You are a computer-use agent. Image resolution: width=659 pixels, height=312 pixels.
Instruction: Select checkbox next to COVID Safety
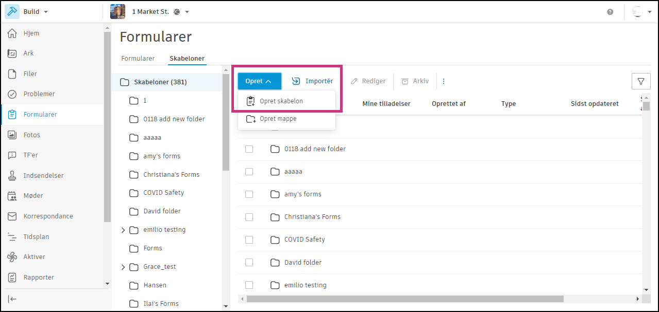pyautogui.click(x=249, y=240)
